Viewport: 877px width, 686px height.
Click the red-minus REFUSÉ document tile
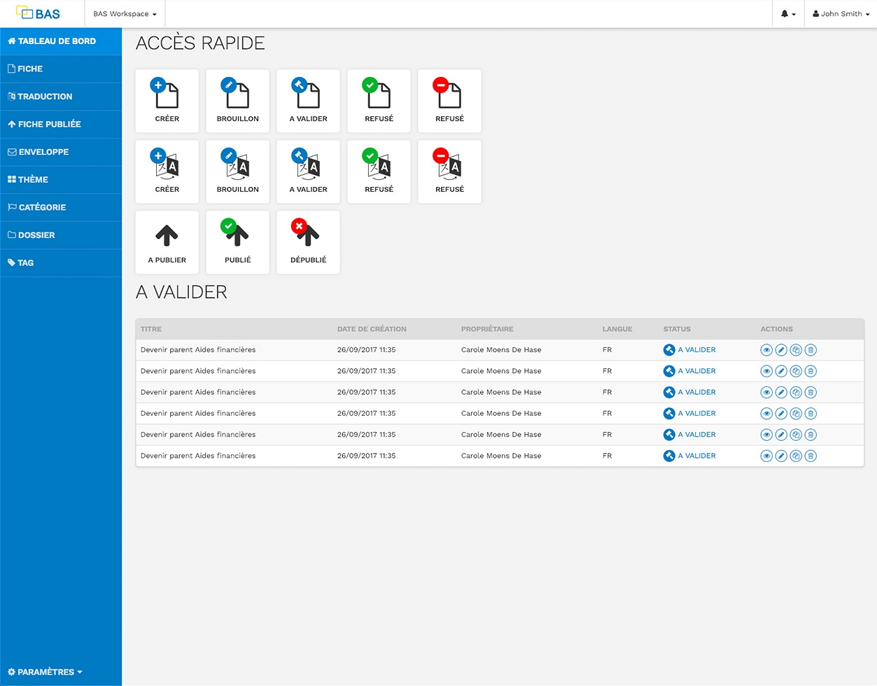[x=449, y=101]
